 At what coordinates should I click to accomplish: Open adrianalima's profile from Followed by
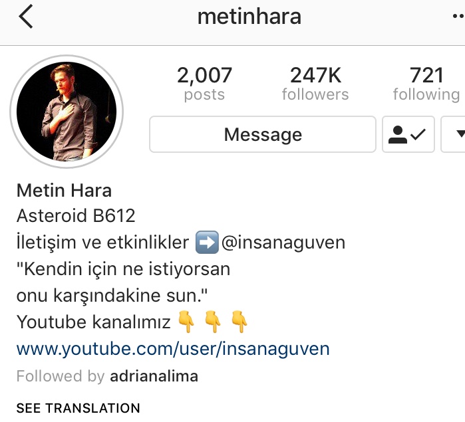coord(154,376)
